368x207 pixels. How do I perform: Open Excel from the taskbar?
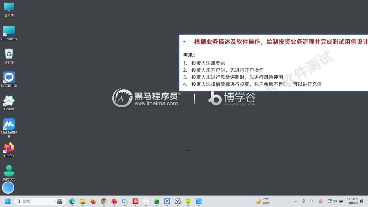click(x=156, y=201)
